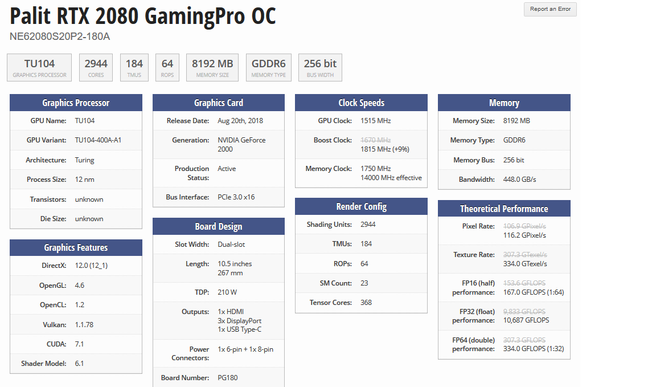This screenshot has height=387, width=656.
Task: Click the Clock Speeds section header
Action: [x=362, y=103]
